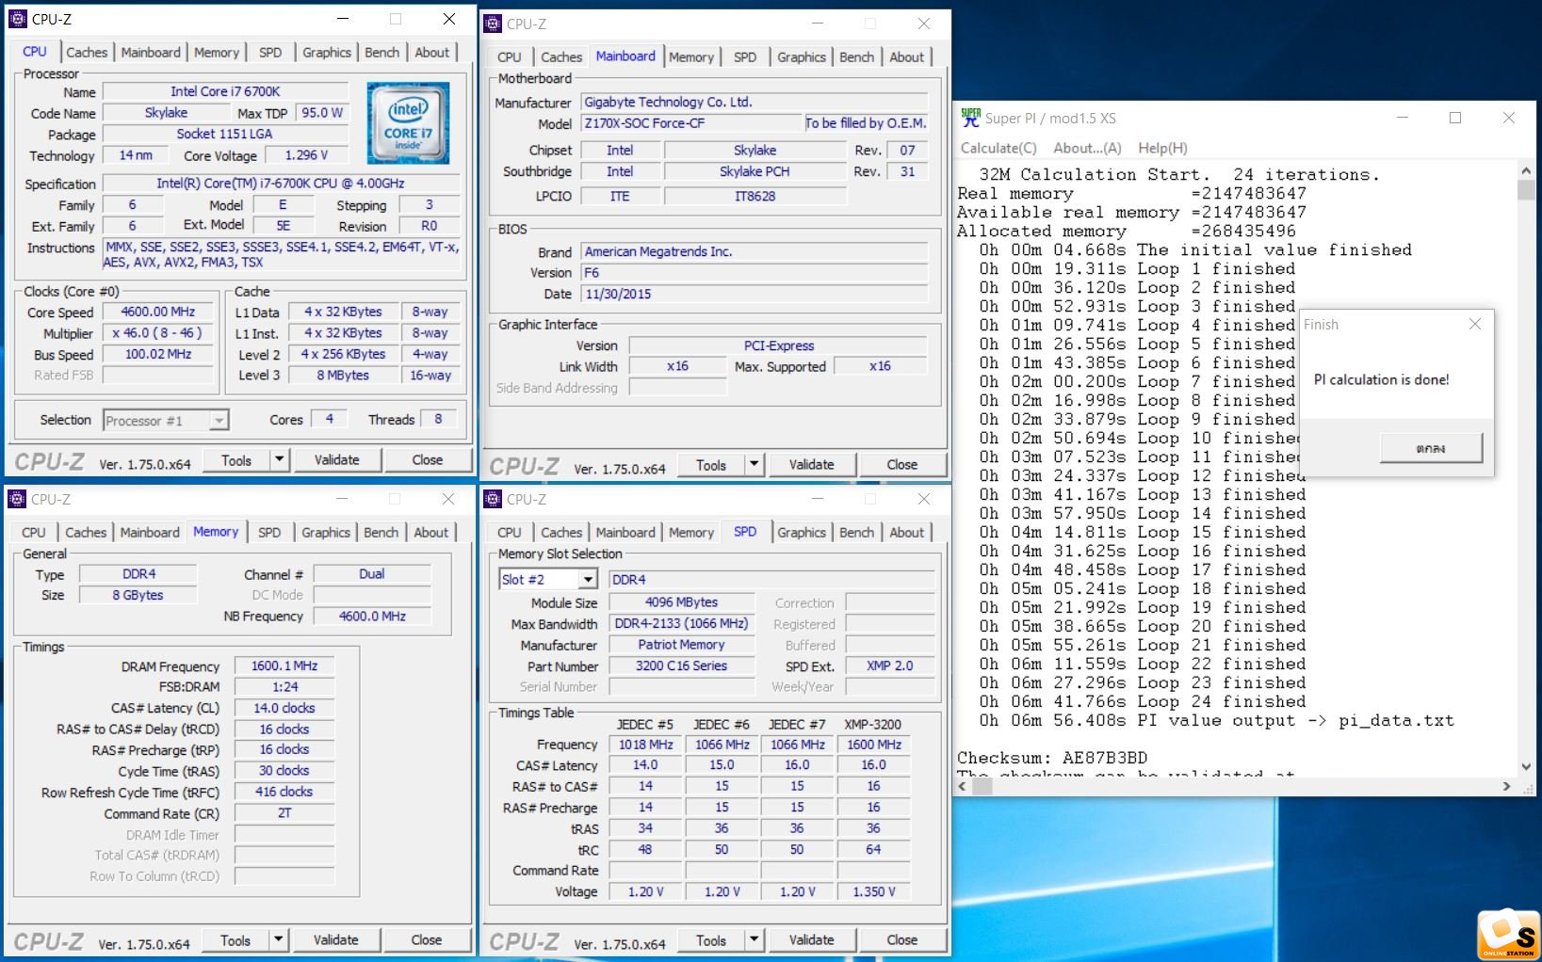Image resolution: width=1542 pixels, height=962 pixels.
Task: Click Patriot Memory manufacturer field
Action: [682, 645]
